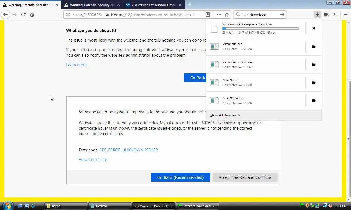
Task: Bookmark this page with the star
Action: [x=227, y=15]
